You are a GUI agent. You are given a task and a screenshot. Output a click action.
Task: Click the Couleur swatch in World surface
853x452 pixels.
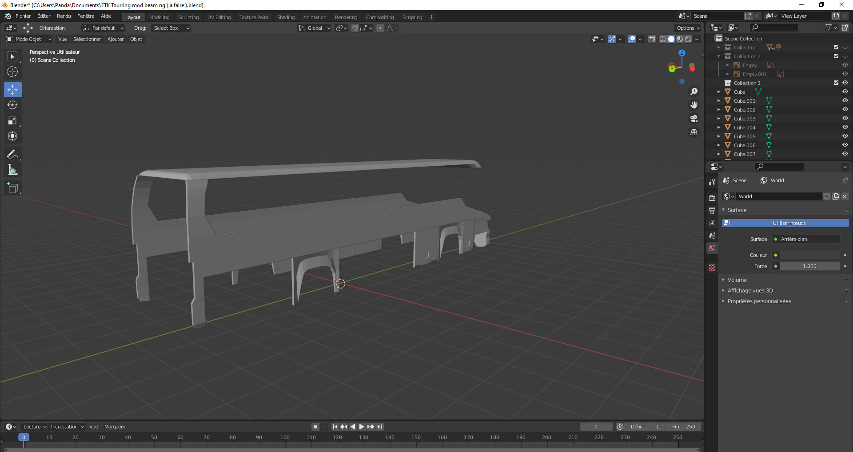point(810,255)
